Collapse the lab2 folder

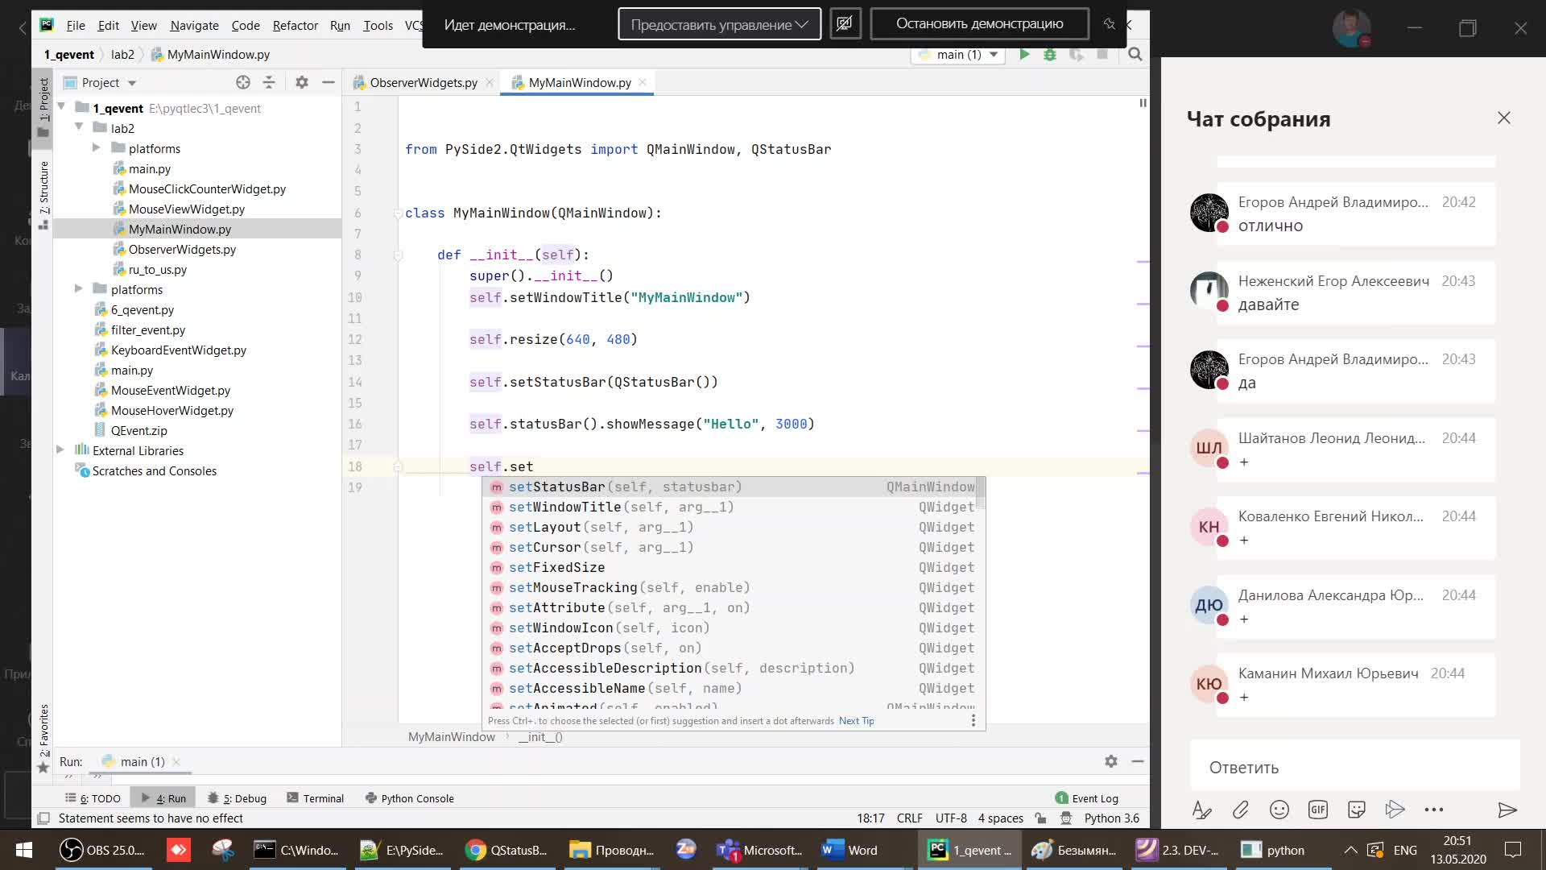pyautogui.click(x=79, y=127)
